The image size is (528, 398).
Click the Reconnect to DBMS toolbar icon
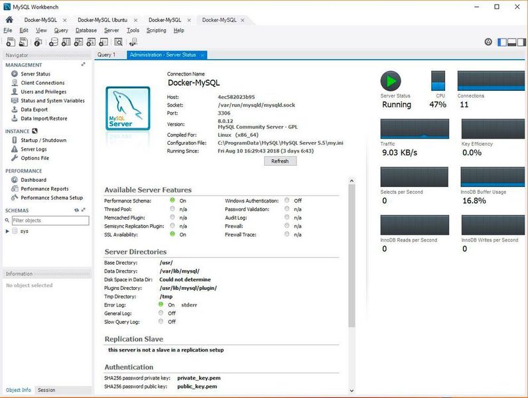point(133,42)
